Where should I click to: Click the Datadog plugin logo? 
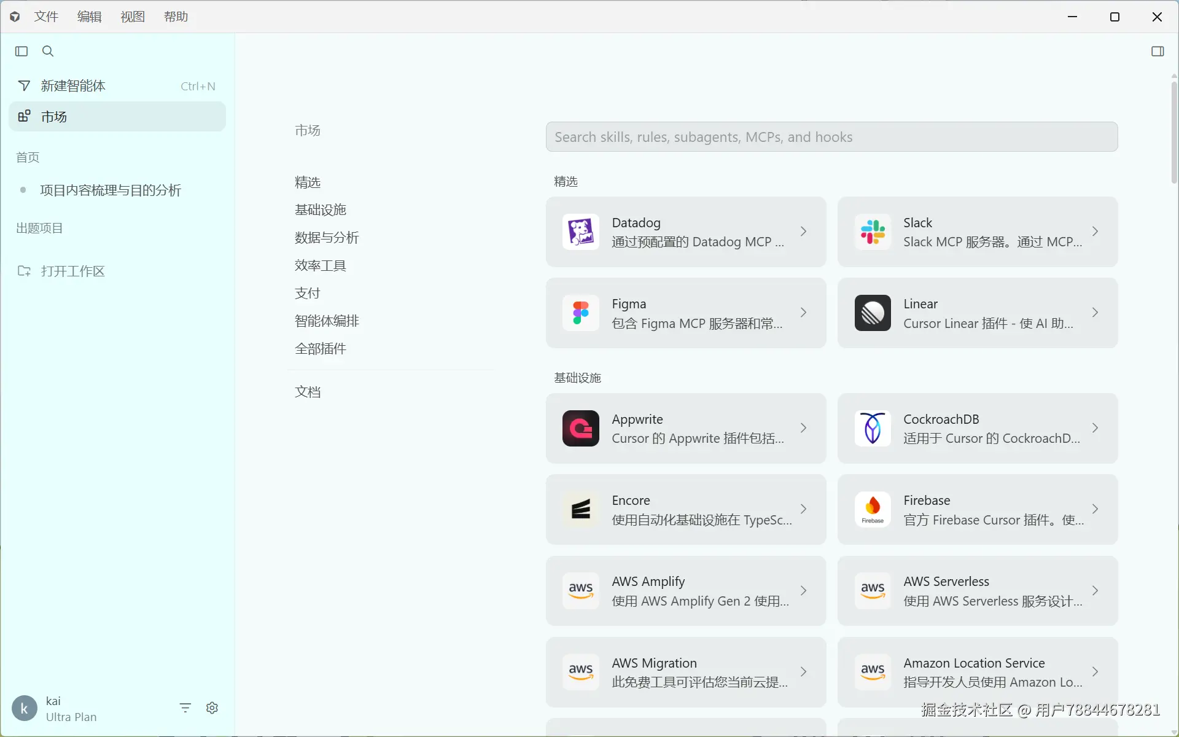(x=580, y=232)
